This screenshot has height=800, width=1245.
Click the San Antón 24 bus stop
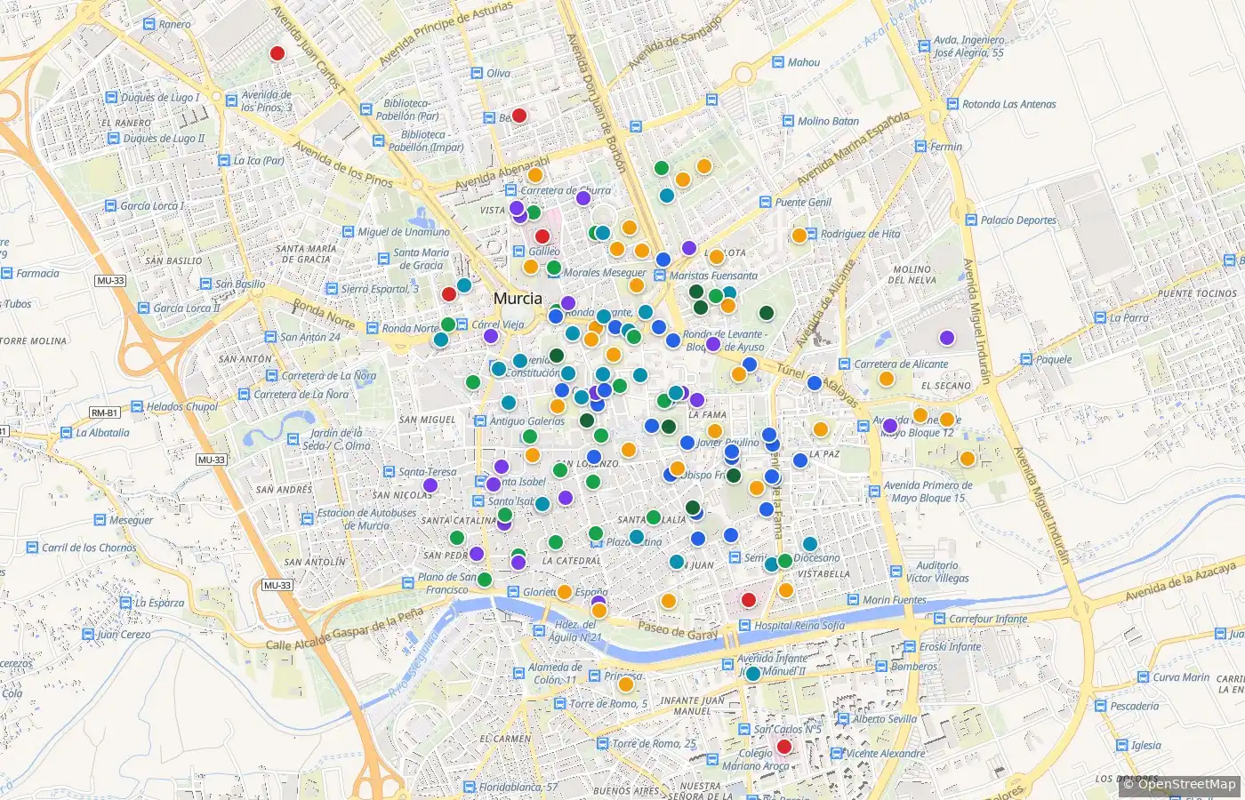[270, 337]
